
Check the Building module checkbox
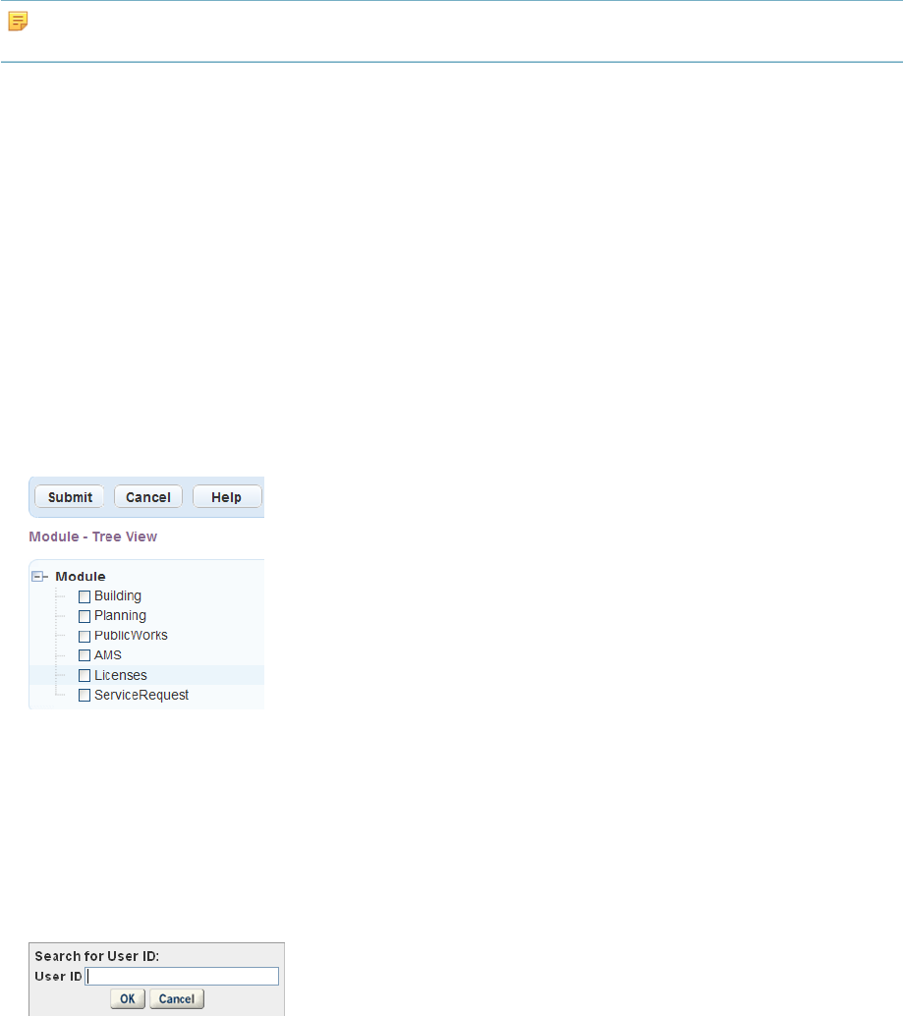(85, 596)
